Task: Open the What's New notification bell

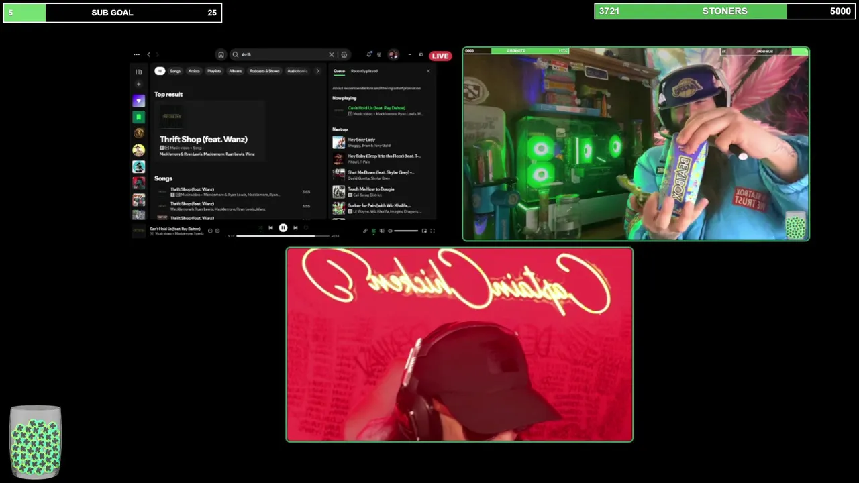Action: click(x=369, y=55)
